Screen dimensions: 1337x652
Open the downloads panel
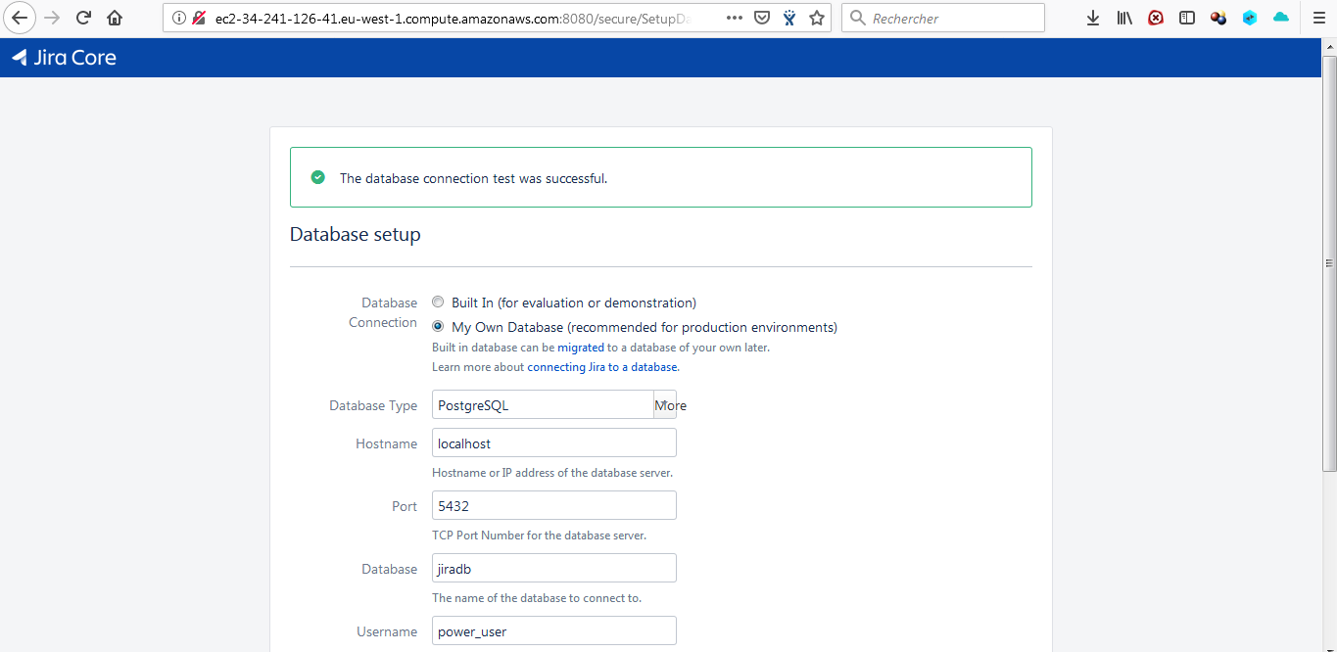[x=1093, y=18]
